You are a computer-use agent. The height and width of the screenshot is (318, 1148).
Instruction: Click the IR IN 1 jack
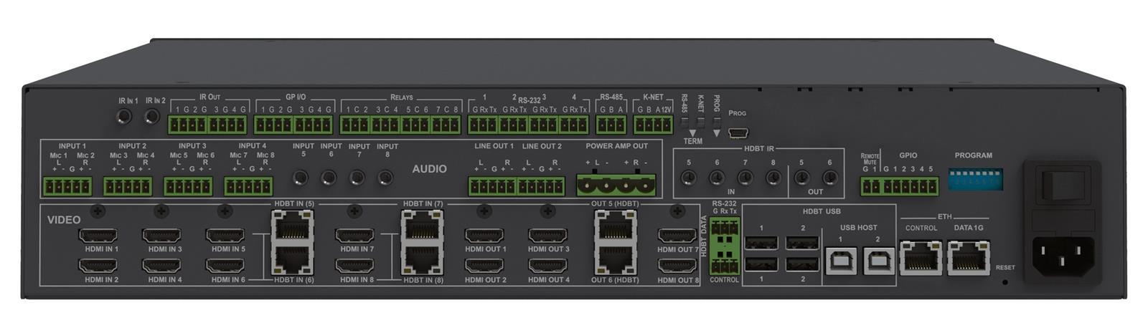(x=125, y=117)
